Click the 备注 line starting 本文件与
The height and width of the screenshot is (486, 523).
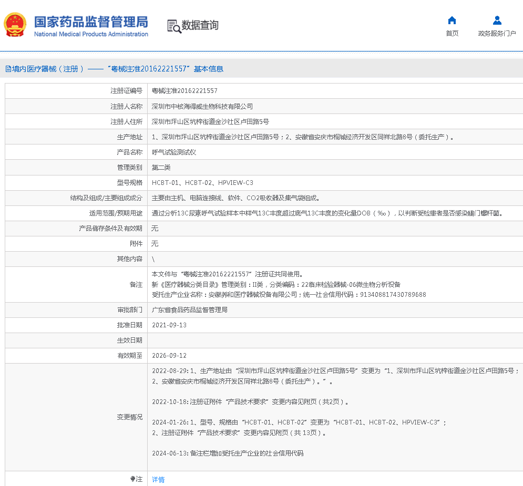(228, 274)
